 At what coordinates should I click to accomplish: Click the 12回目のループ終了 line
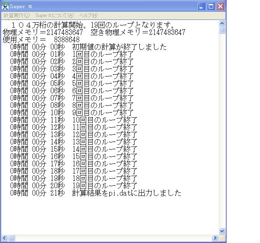pos(74,135)
